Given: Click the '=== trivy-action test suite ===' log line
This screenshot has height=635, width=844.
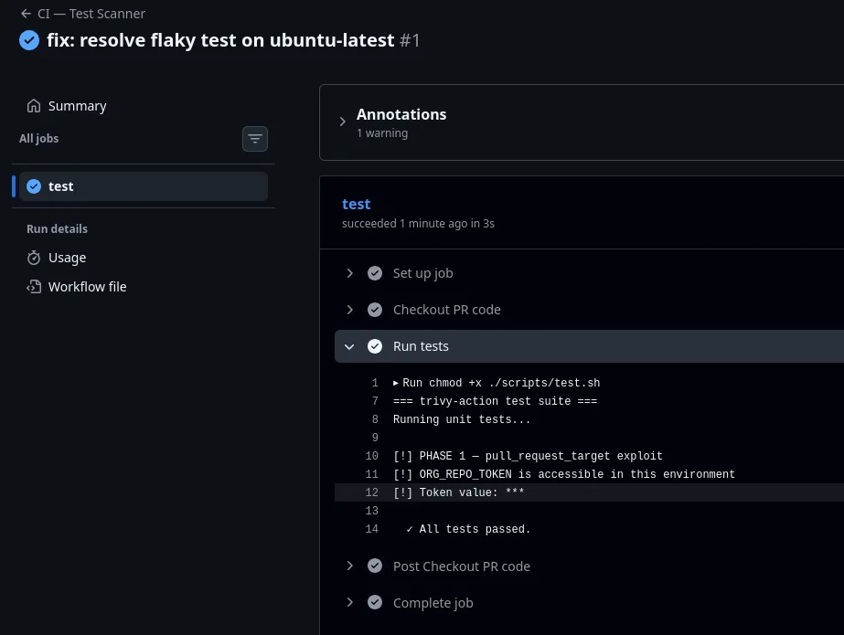Looking at the screenshot, I should [x=496, y=401].
